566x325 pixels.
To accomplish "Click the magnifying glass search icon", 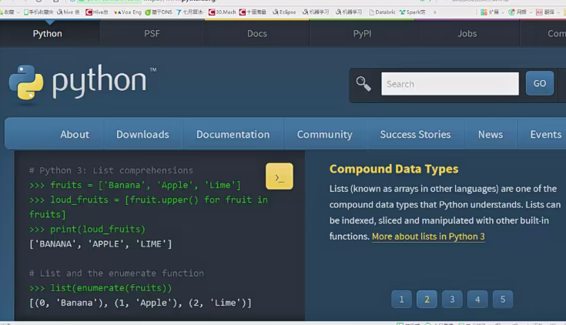I will point(363,84).
